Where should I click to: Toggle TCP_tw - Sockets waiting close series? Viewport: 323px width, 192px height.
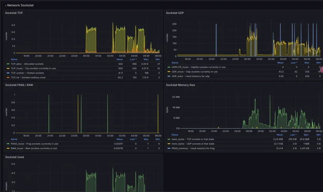[x=28, y=77]
